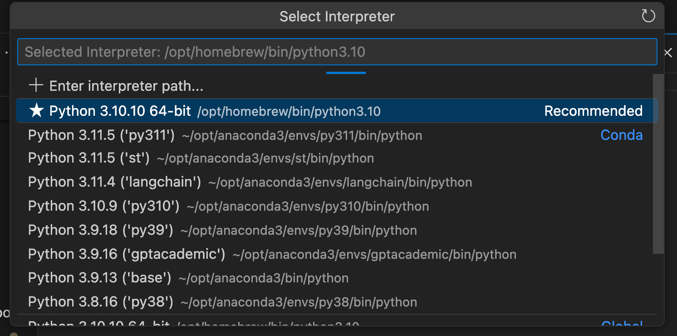Pick Python 3.8.16 'py38' interpreter

[x=222, y=302]
